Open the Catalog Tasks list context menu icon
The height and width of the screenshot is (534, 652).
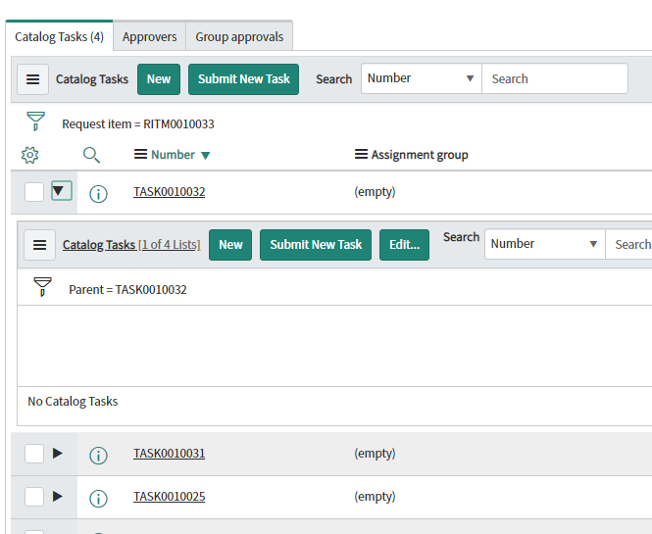(x=33, y=79)
